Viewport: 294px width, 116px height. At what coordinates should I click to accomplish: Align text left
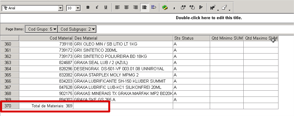pyautogui.click(x=117, y=7)
